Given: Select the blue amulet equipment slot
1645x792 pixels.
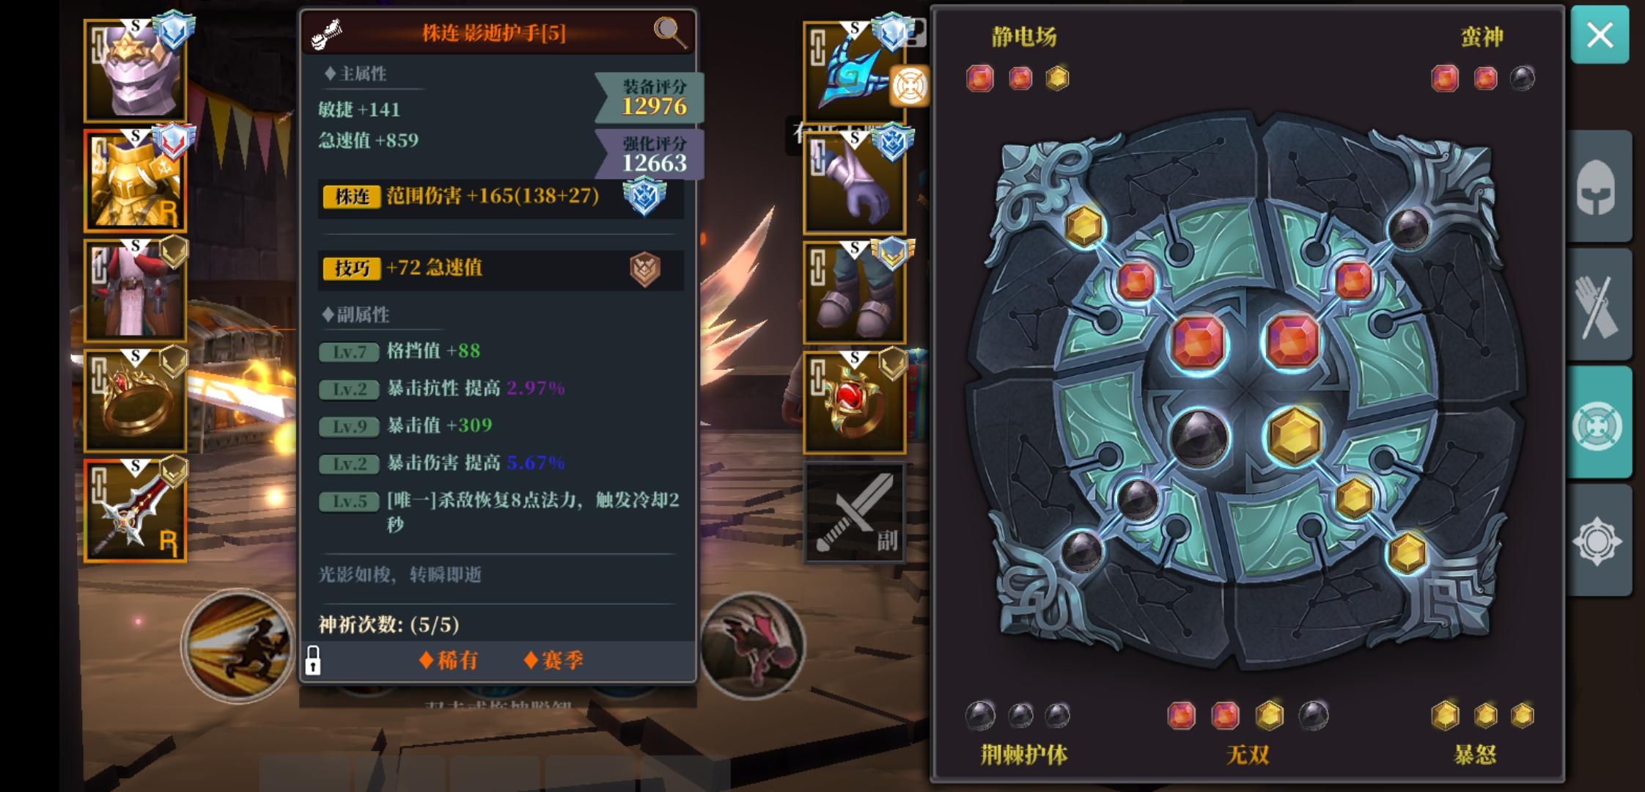Looking at the screenshot, I should point(855,73).
